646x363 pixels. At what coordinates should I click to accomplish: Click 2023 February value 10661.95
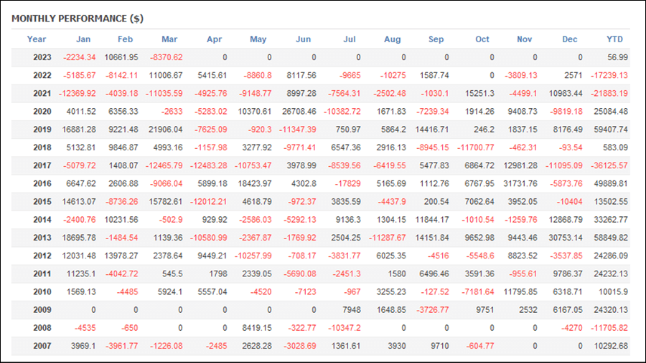[121, 57]
